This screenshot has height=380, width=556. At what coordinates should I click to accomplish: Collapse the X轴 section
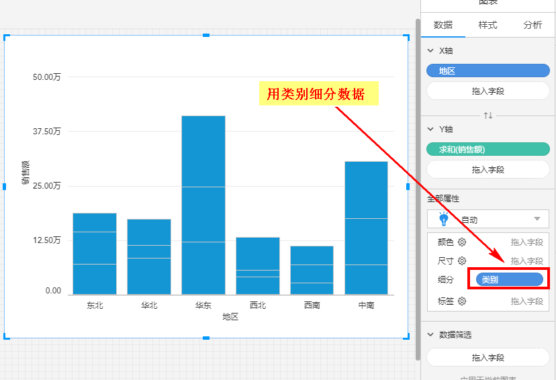[431, 51]
